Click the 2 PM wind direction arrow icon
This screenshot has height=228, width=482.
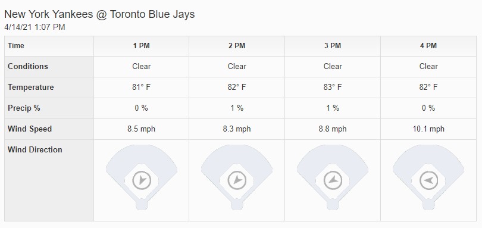coord(237,180)
